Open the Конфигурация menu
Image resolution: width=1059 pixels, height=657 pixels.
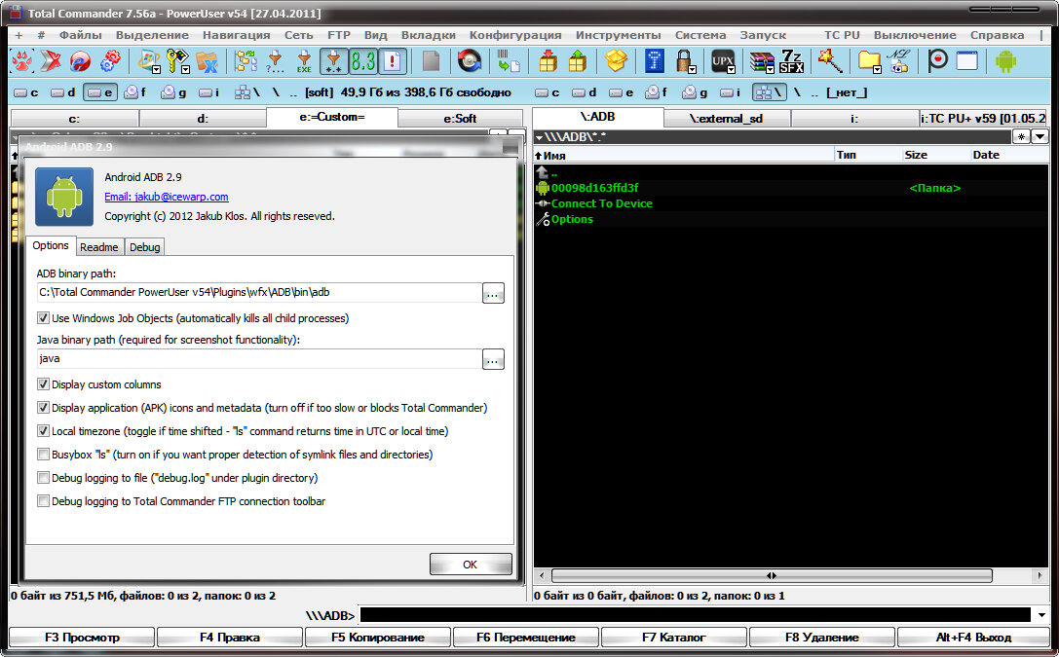click(514, 35)
